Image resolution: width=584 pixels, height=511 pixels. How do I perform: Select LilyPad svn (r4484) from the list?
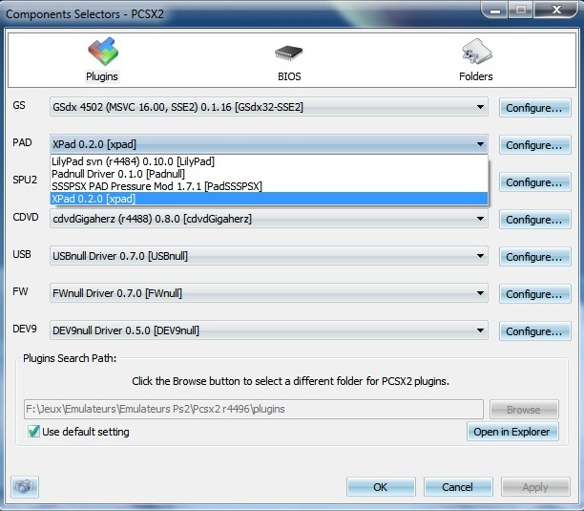click(268, 161)
